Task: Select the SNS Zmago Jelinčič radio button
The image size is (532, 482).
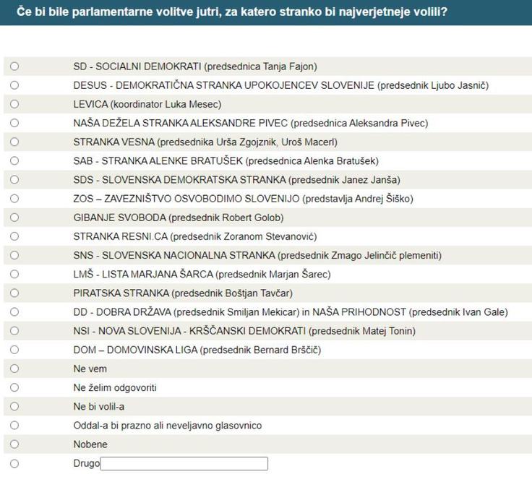Action: tap(14, 255)
